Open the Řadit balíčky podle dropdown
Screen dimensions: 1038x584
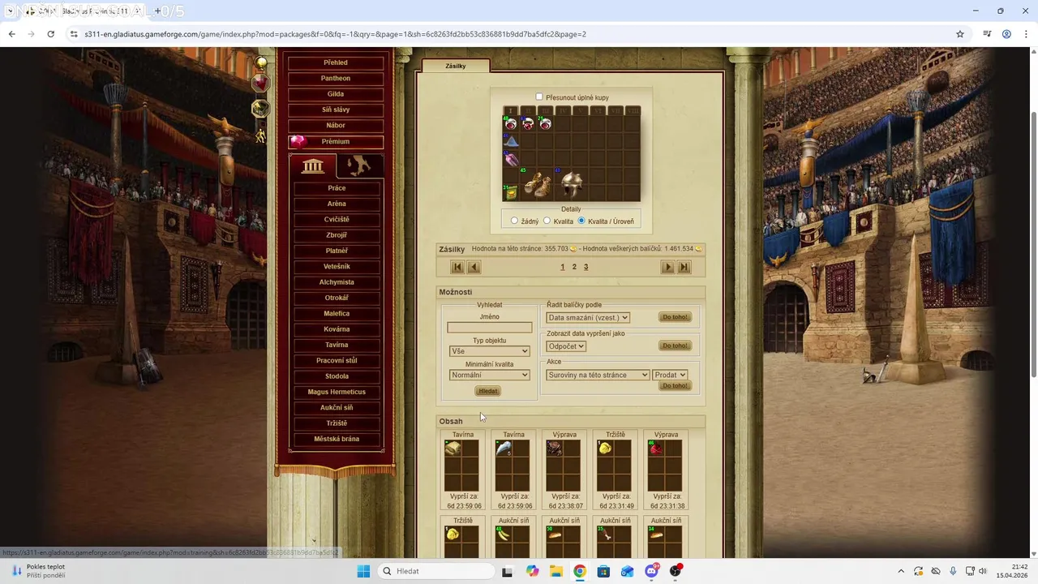pos(588,317)
